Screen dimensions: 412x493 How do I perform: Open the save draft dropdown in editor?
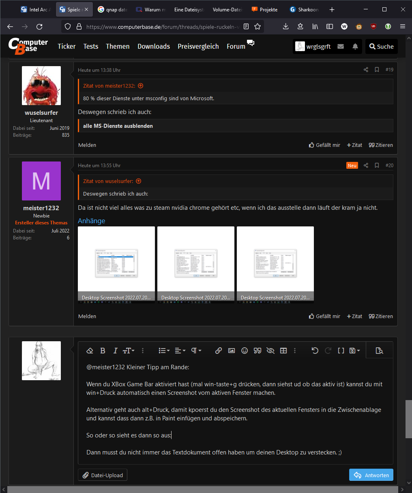(354, 351)
